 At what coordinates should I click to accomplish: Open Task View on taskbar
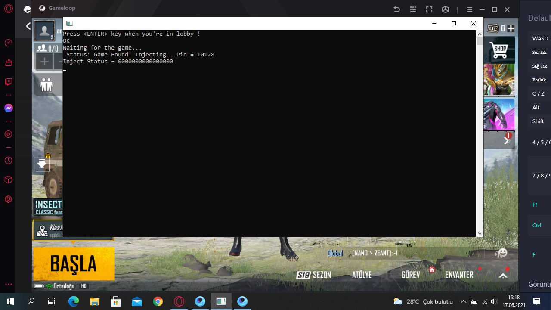coord(52,301)
